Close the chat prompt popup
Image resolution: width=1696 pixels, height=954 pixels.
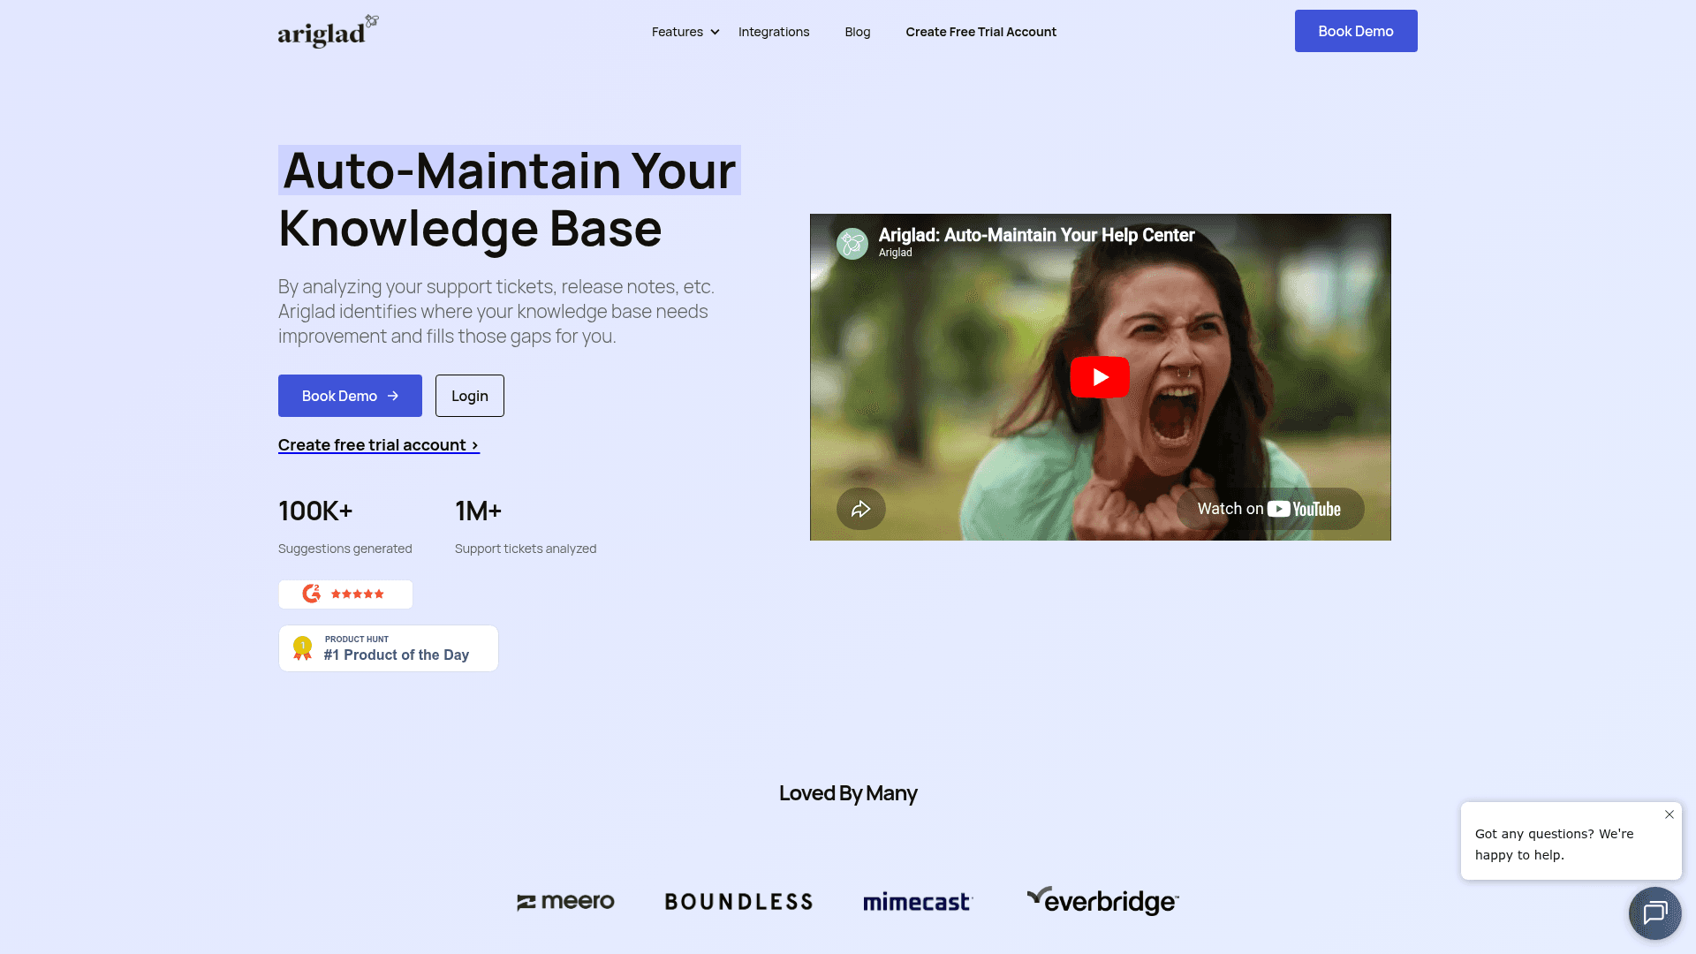(x=1669, y=814)
